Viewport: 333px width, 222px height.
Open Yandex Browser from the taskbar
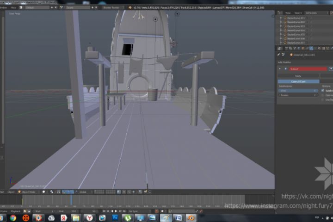89,218
